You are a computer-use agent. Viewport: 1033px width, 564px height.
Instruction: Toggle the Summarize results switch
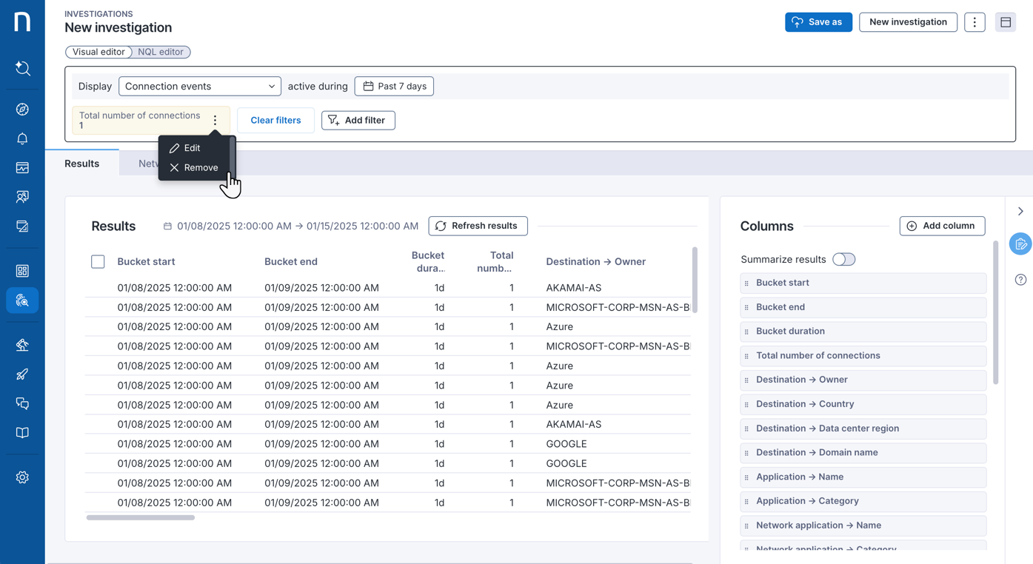[843, 259]
